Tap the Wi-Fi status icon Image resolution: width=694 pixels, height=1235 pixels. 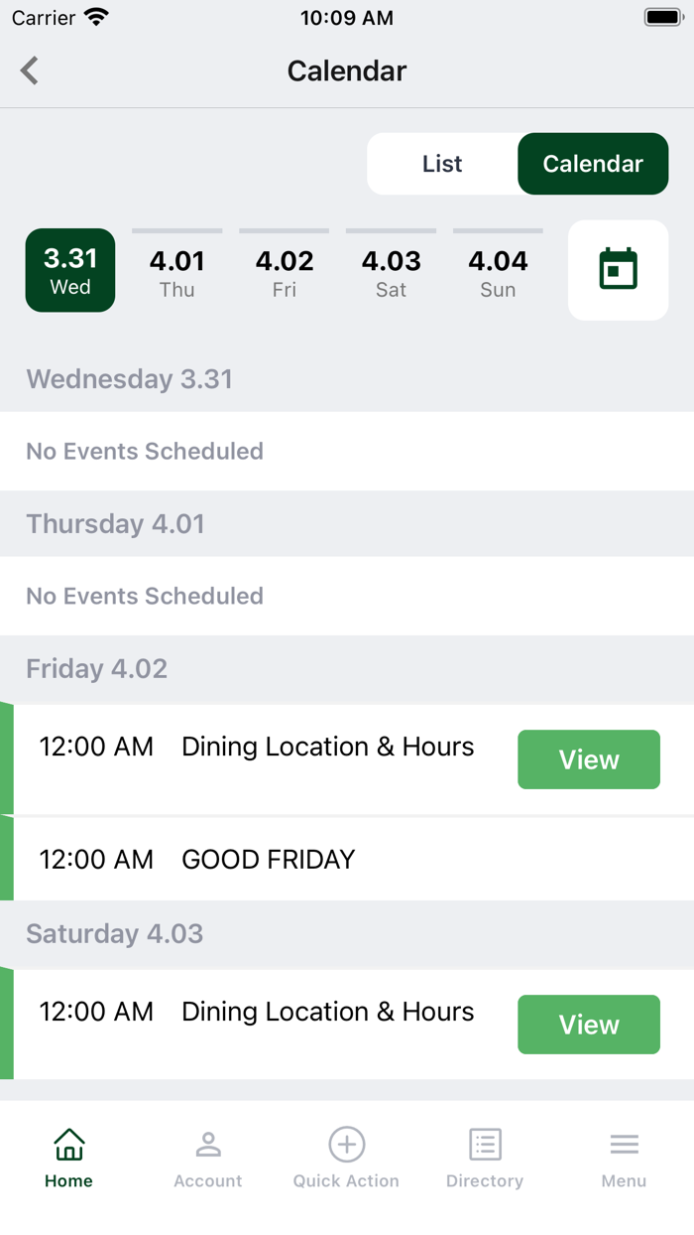point(96,18)
